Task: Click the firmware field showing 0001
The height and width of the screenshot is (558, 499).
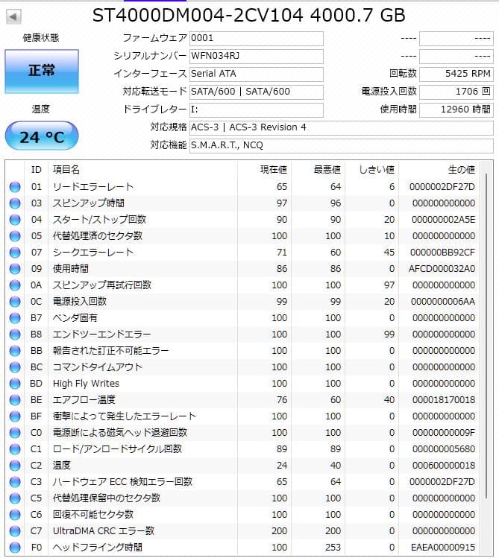Action: 257,39
